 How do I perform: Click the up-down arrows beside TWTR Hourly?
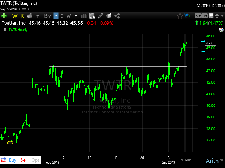(x=5, y=30)
